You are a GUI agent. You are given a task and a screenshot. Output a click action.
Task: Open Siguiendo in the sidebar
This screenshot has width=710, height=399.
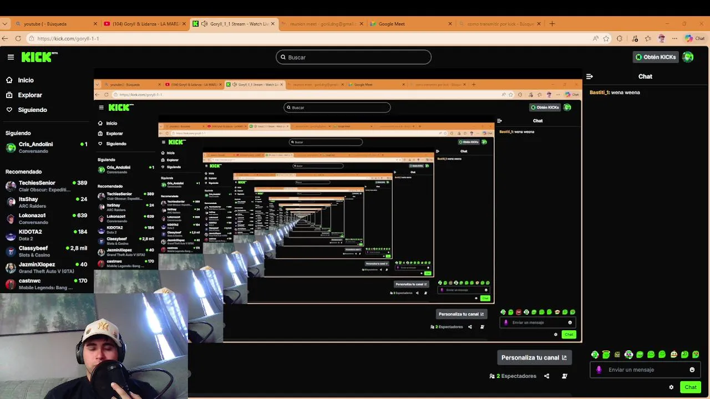click(32, 110)
